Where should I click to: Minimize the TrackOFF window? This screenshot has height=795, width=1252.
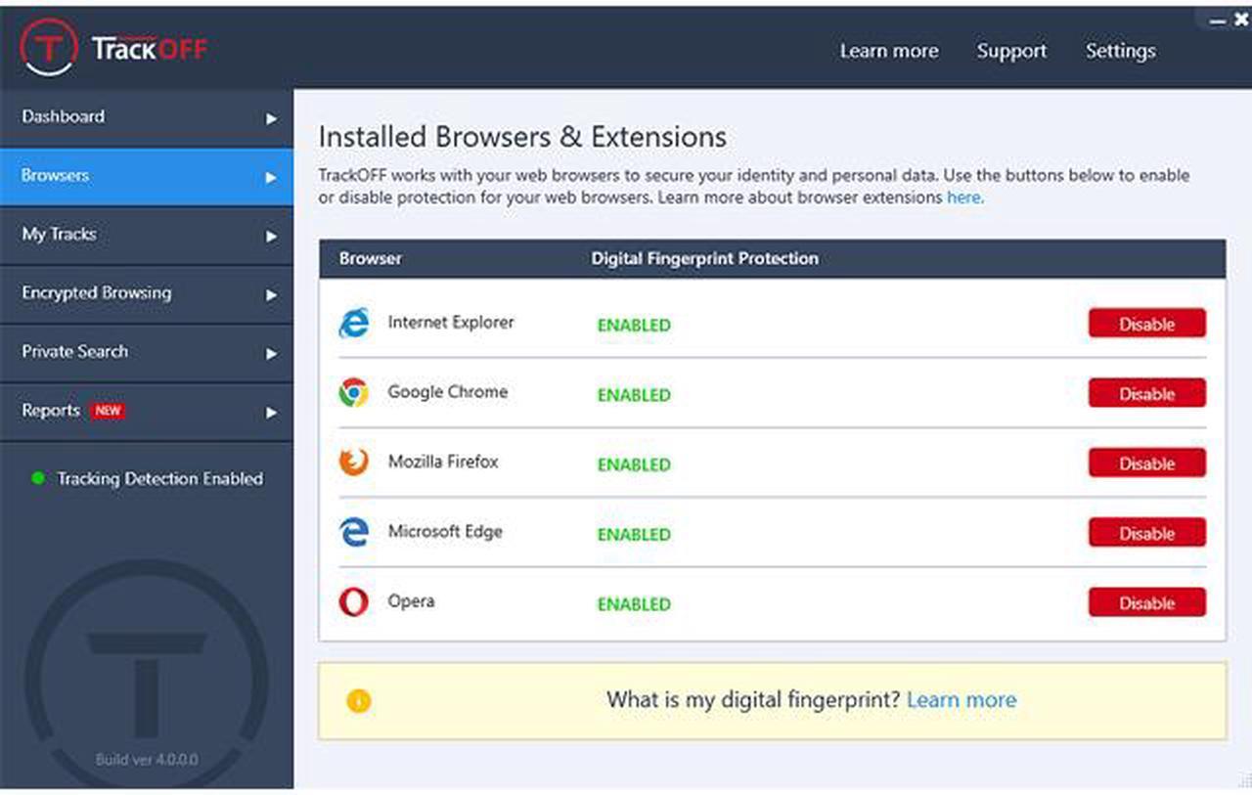pyautogui.click(x=1217, y=21)
